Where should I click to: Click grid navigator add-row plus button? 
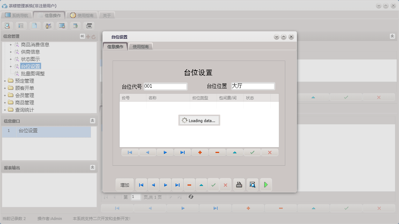200,153
